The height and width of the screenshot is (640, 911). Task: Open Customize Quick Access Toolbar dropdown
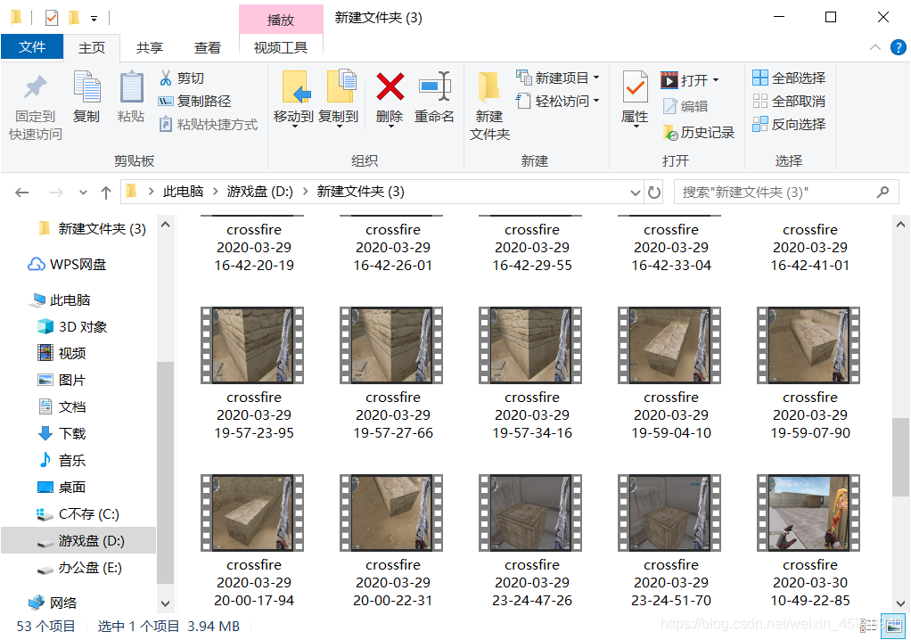[94, 19]
